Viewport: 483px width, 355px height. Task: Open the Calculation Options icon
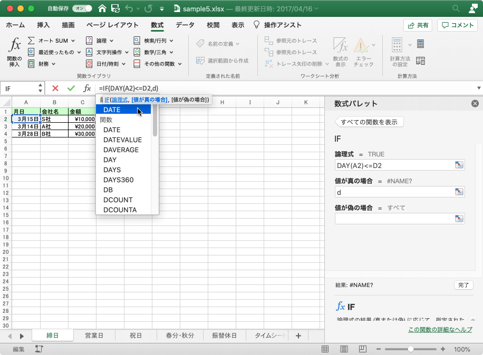point(397,45)
